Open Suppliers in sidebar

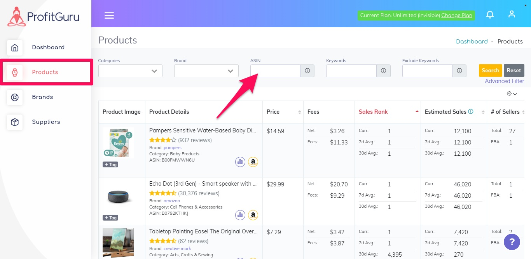click(x=46, y=122)
